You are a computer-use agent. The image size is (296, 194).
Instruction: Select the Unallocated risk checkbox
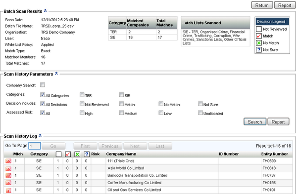tap(200, 113)
